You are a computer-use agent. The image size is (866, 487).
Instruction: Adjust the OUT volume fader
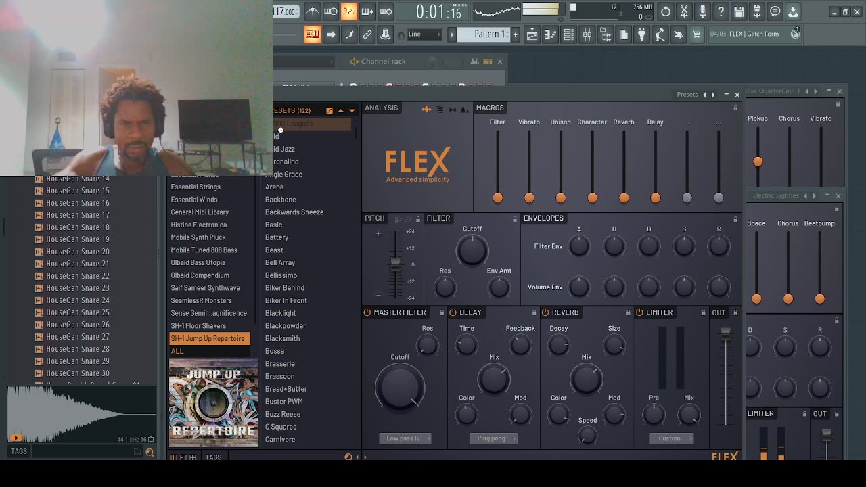tap(725, 375)
